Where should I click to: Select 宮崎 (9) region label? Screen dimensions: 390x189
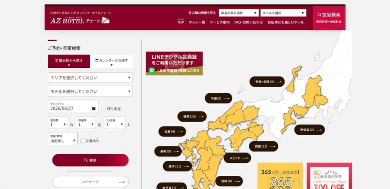(x=229, y=181)
